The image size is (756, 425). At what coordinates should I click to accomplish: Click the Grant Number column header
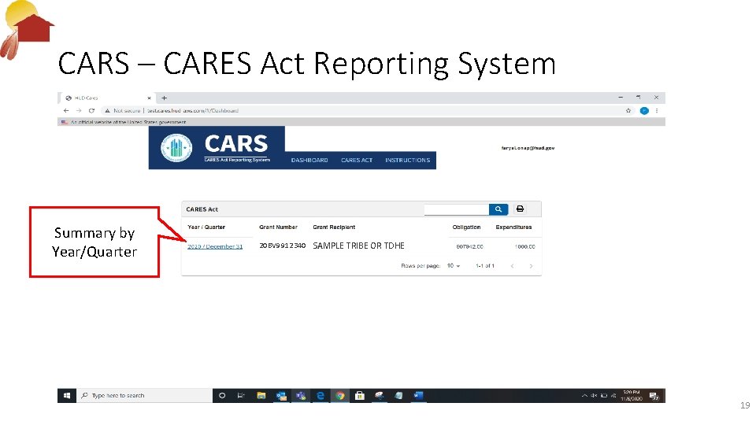[x=278, y=227]
